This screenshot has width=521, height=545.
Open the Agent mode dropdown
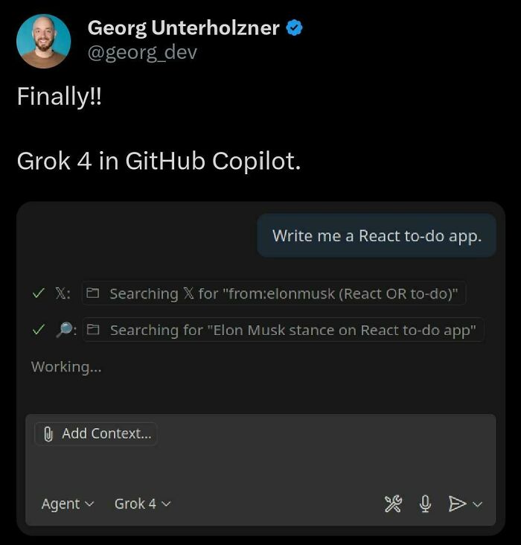[68, 504]
